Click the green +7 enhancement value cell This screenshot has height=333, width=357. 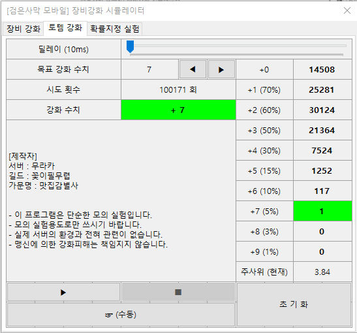click(178, 110)
